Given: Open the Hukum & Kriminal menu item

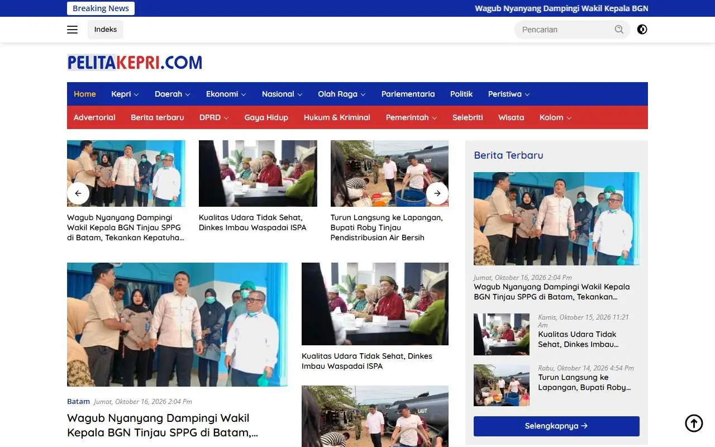Looking at the screenshot, I should point(337,117).
